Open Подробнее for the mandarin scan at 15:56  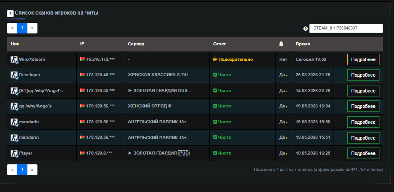point(363,122)
